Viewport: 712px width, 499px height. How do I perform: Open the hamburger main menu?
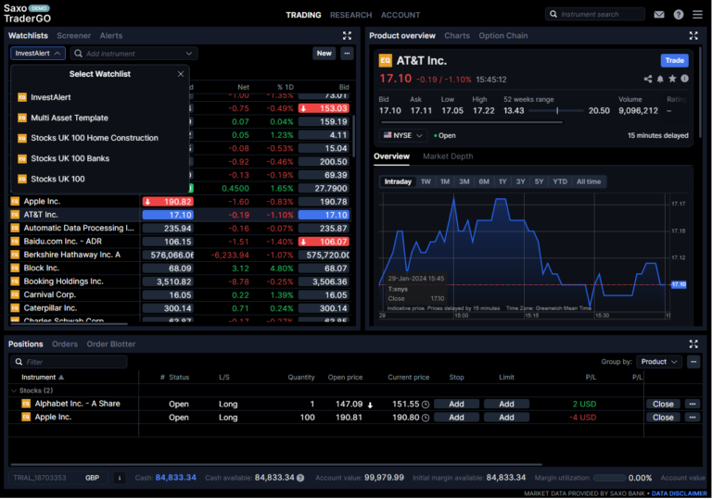click(697, 15)
